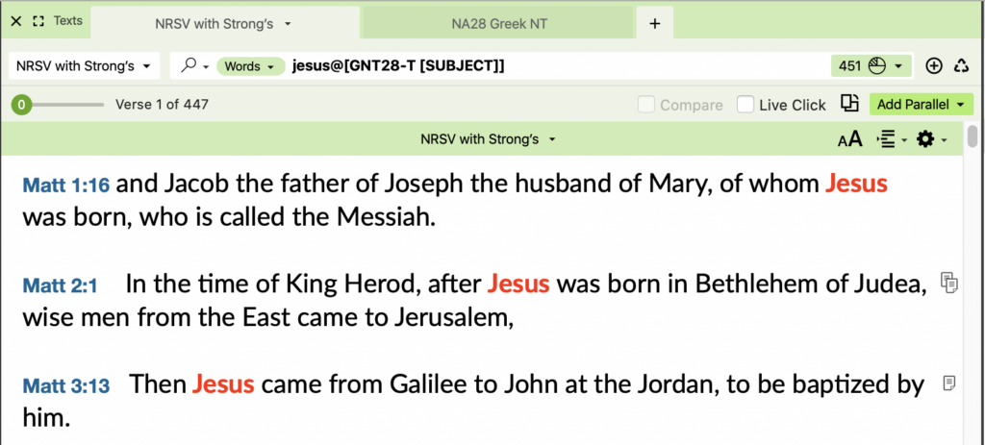Expand the Add Parallel dropdown

921,104
